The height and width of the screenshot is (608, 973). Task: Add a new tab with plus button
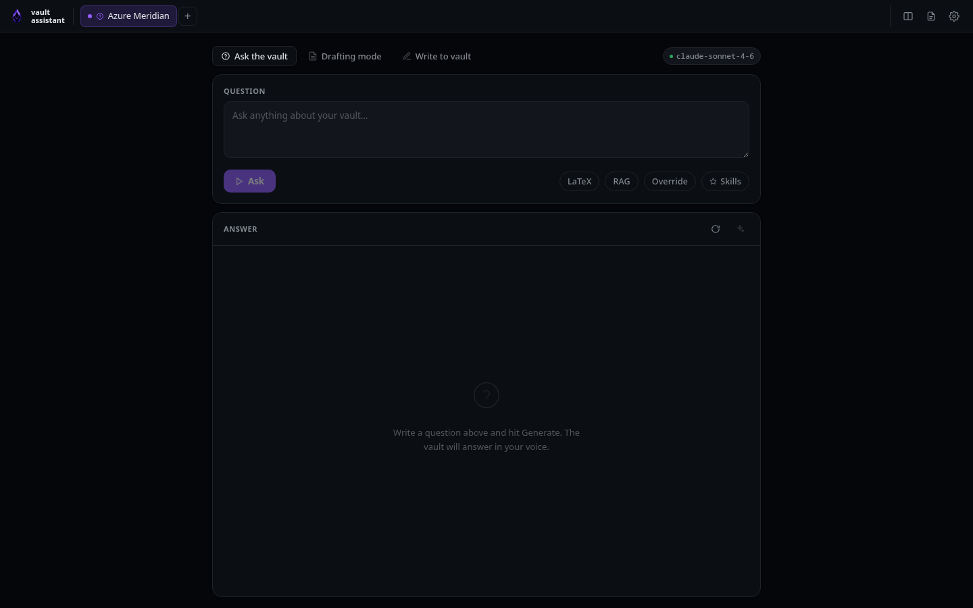coord(188,16)
